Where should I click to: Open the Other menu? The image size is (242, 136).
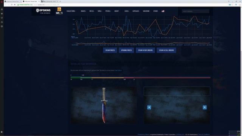[x=155, y=11]
